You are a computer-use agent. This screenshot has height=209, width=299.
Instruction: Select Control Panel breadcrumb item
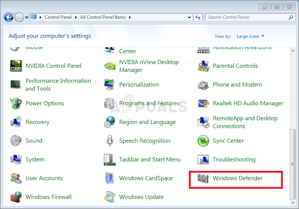(58, 17)
